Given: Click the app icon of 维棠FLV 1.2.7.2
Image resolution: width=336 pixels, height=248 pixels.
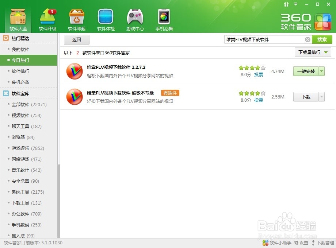Looking at the screenshot, I should point(75,71).
